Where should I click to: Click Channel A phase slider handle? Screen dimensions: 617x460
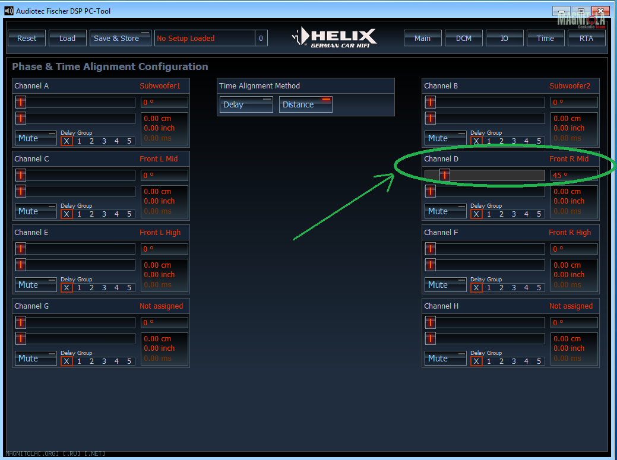(x=21, y=102)
